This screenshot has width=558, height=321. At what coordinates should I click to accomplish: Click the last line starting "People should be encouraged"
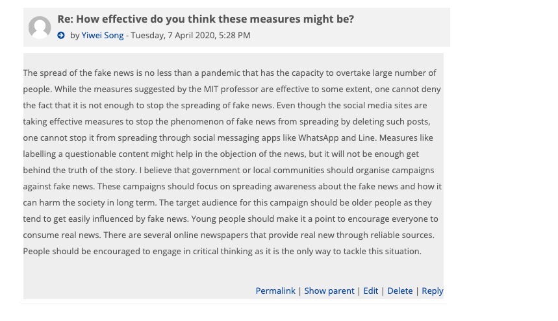[222, 252]
